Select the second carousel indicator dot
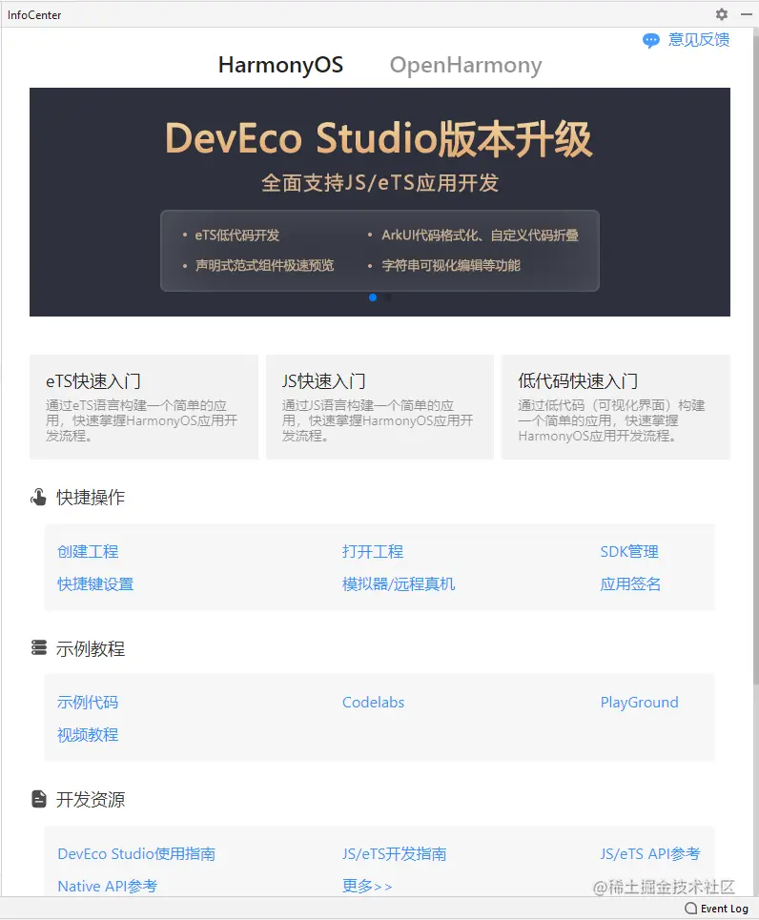 (x=388, y=297)
